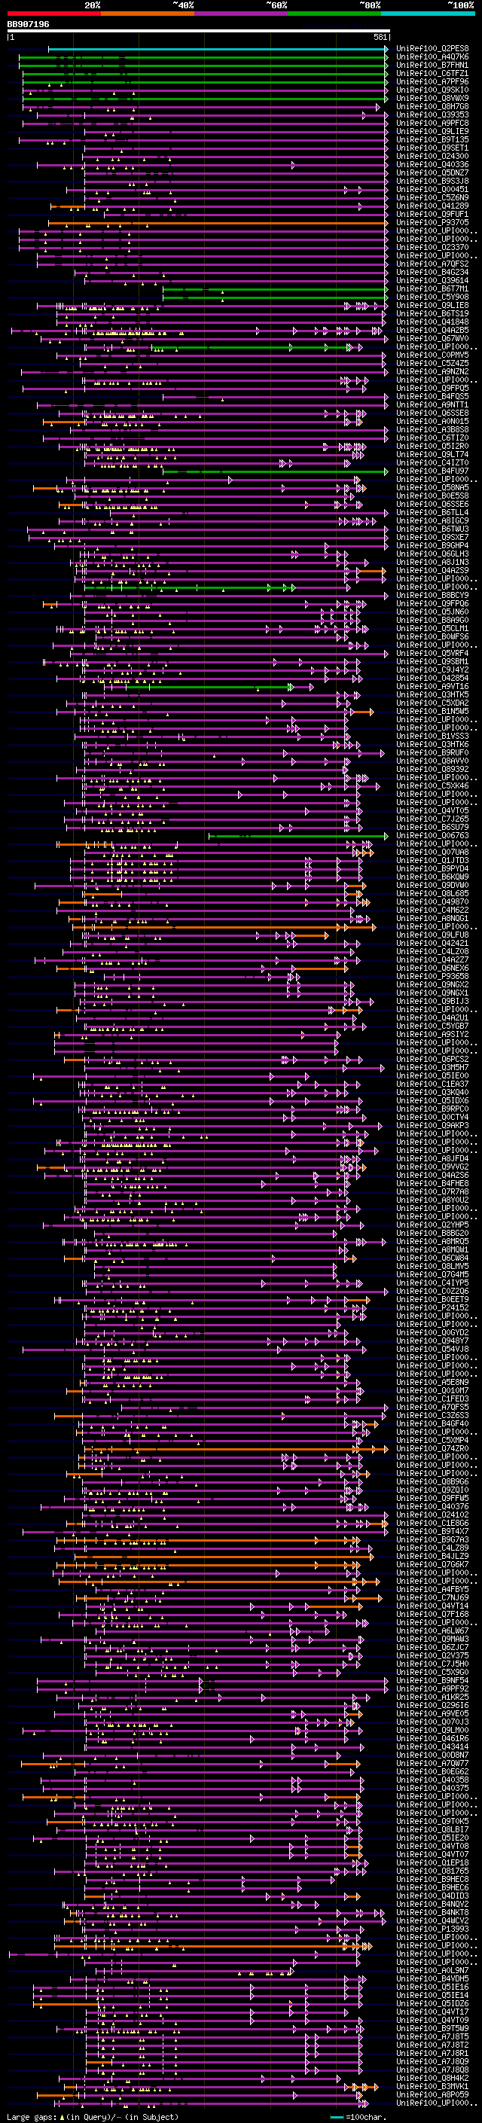Select hit UniRef100_Q39353
The height and width of the screenshot is (2123, 482).
pyautogui.click(x=432, y=114)
